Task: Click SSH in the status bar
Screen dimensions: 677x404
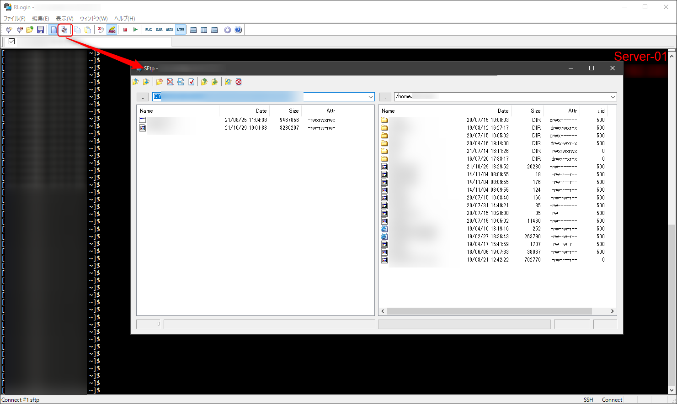Action: click(588, 399)
